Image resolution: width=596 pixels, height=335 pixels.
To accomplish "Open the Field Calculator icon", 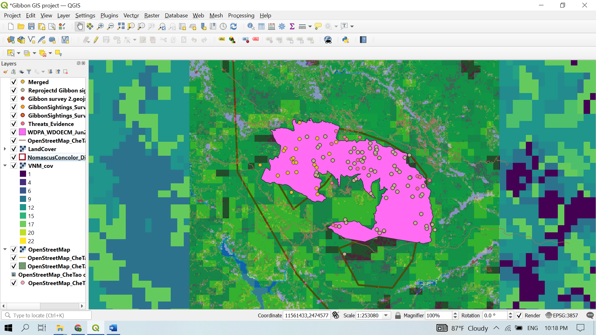I will (272, 26).
